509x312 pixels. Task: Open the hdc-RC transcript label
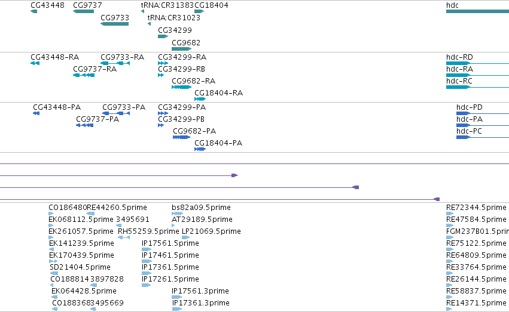pos(459,81)
